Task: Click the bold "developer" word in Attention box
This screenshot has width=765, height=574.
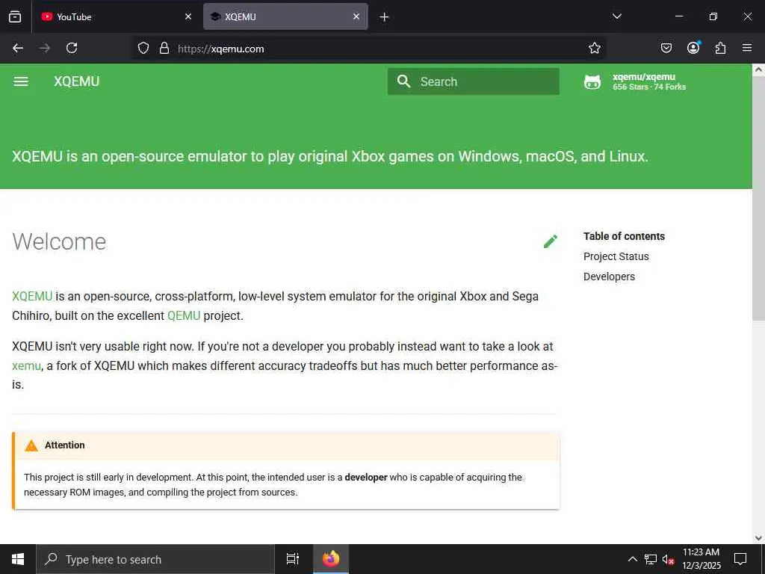Action: tap(366, 478)
